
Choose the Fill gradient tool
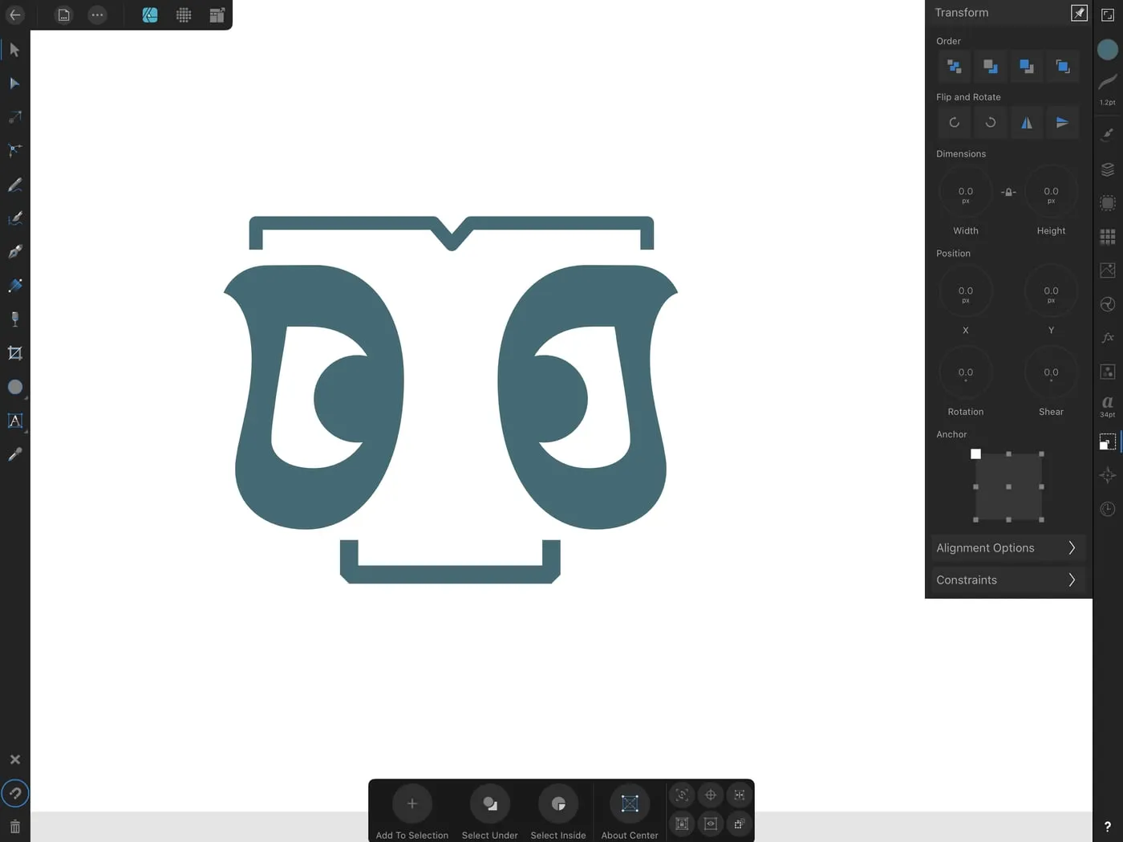[14, 286]
